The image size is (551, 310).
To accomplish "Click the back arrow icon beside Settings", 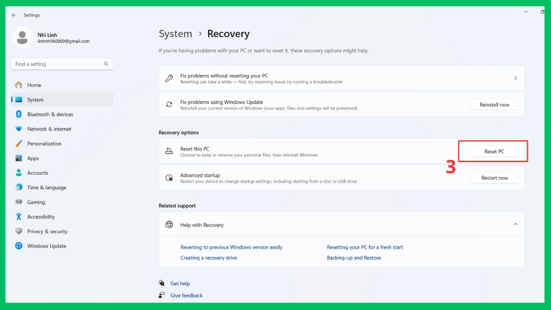I will pos(14,15).
